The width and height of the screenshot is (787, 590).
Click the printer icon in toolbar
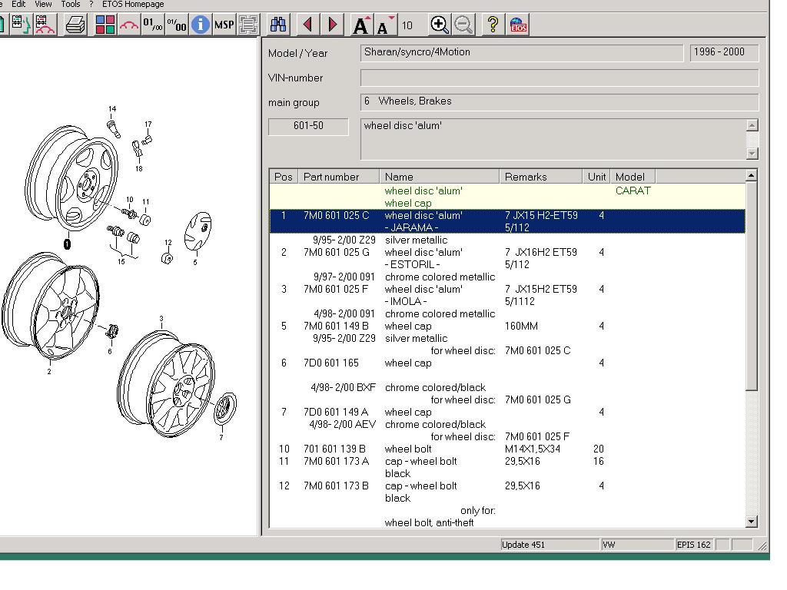[x=75, y=25]
